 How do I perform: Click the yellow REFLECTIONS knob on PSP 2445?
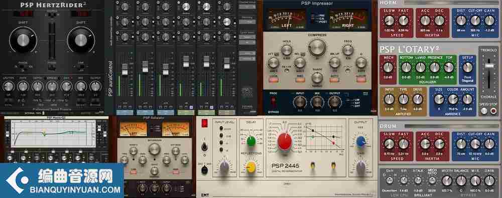click(251, 166)
